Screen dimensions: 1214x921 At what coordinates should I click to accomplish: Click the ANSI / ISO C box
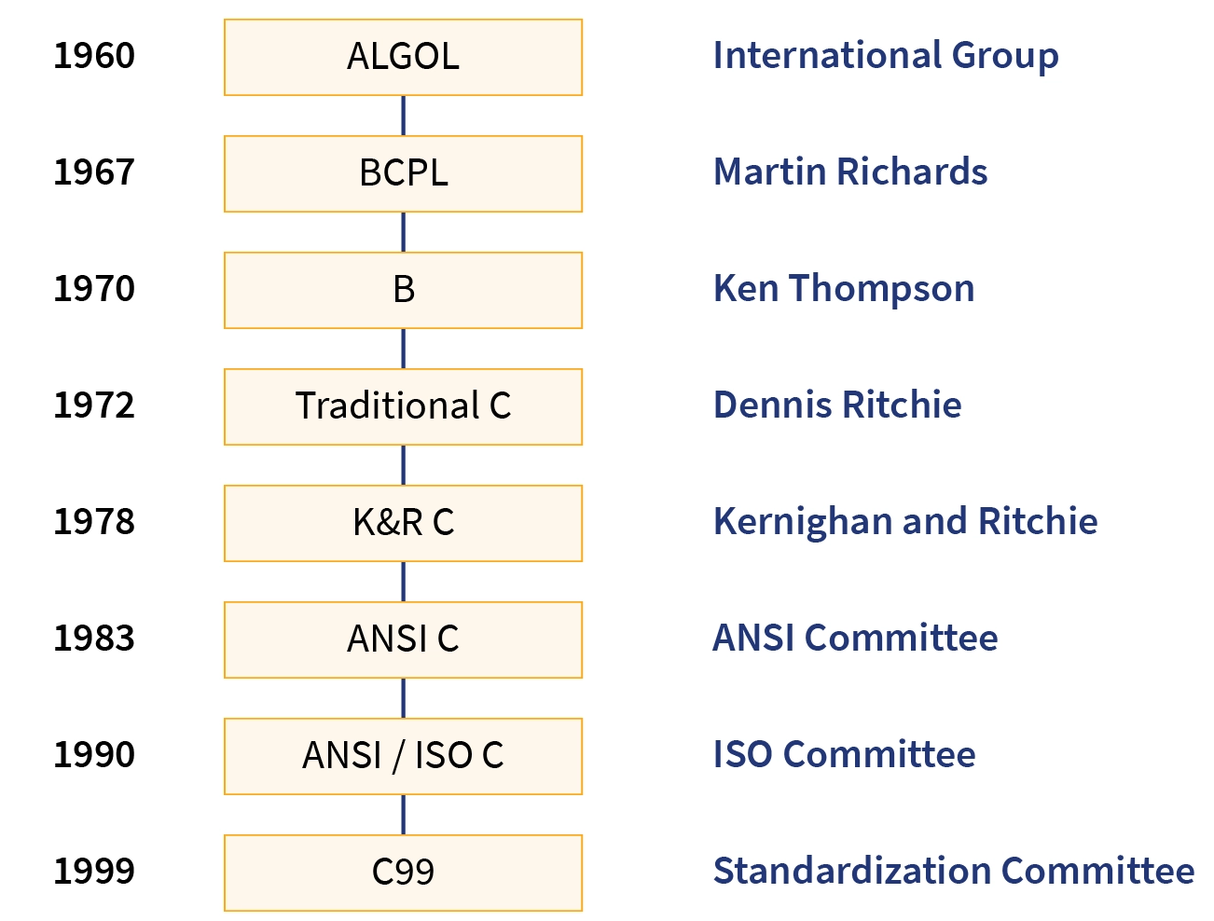[403, 756]
